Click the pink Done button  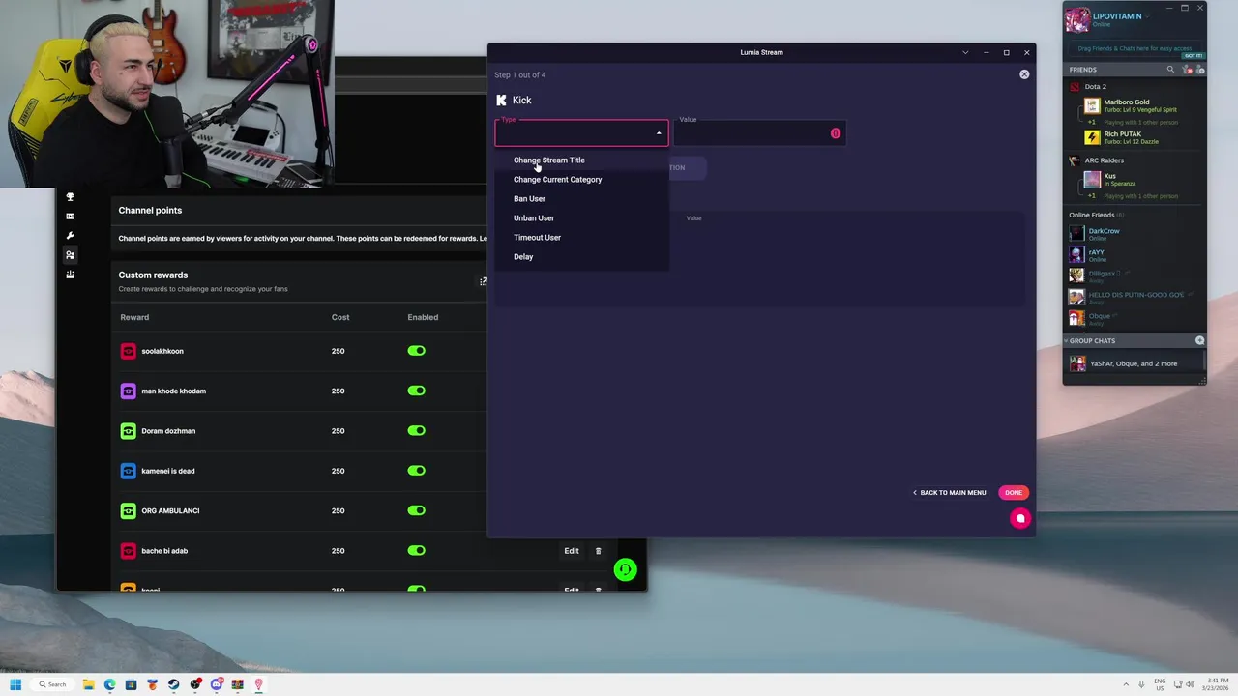click(1014, 493)
